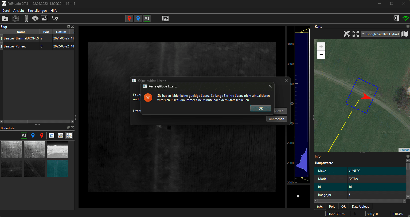
Task: Open the Ansicht menu
Action: pyautogui.click(x=19, y=11)
